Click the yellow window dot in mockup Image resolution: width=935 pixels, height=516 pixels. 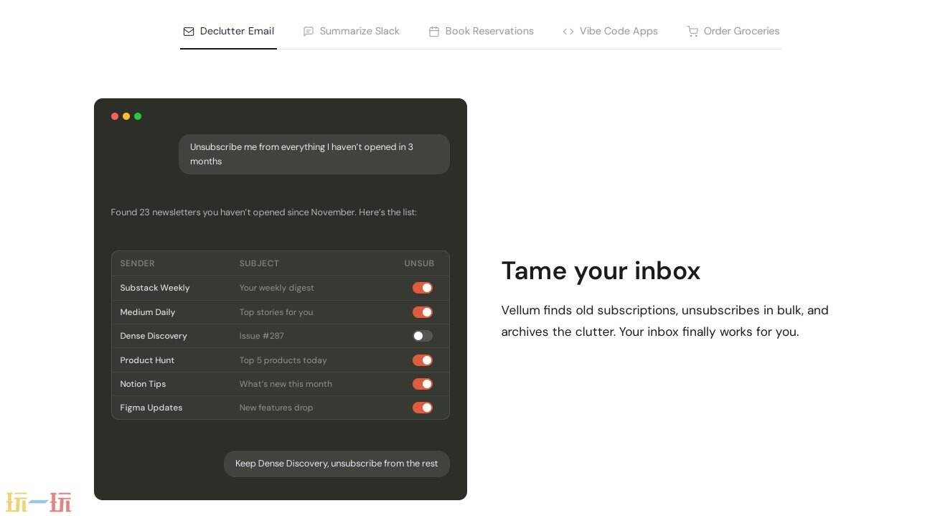126,116
